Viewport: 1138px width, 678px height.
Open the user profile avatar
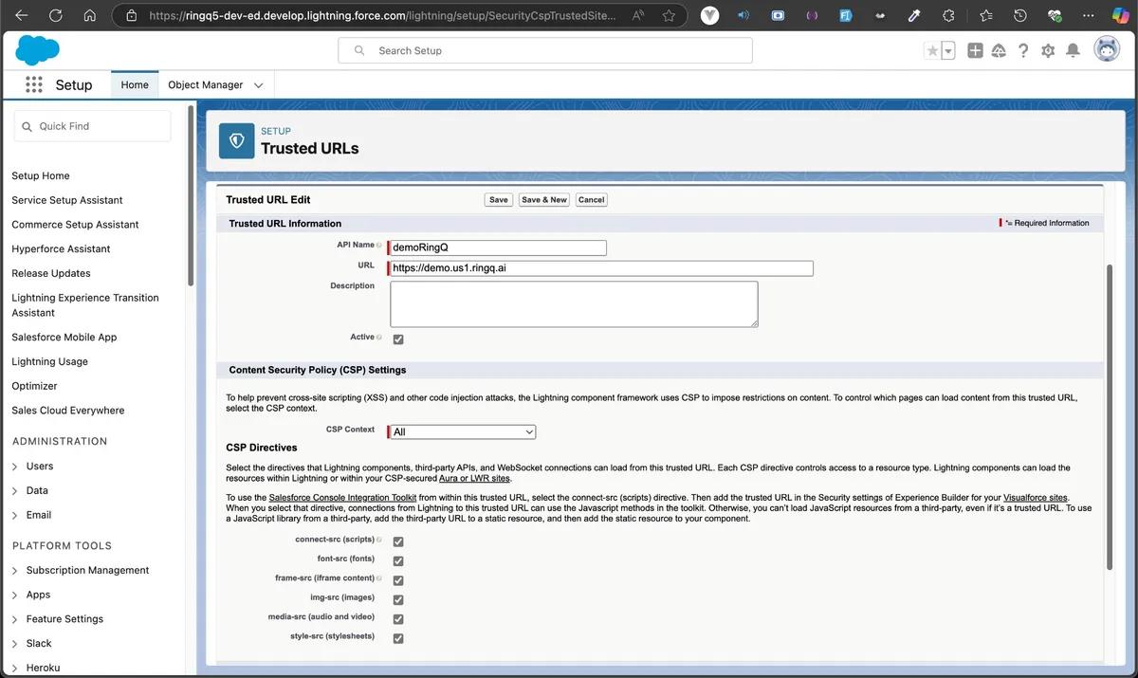pos(1107,50)
